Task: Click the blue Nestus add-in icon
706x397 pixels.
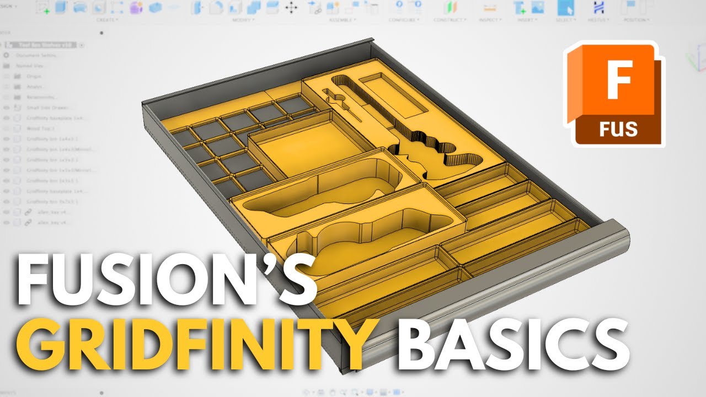Action: coord(598,7)
